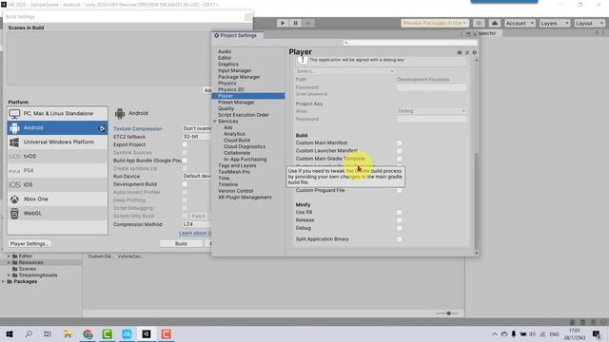Select Editor in Project Settings list
The width and height of the screenshot is (609, 342).
[x=225, y=58]
